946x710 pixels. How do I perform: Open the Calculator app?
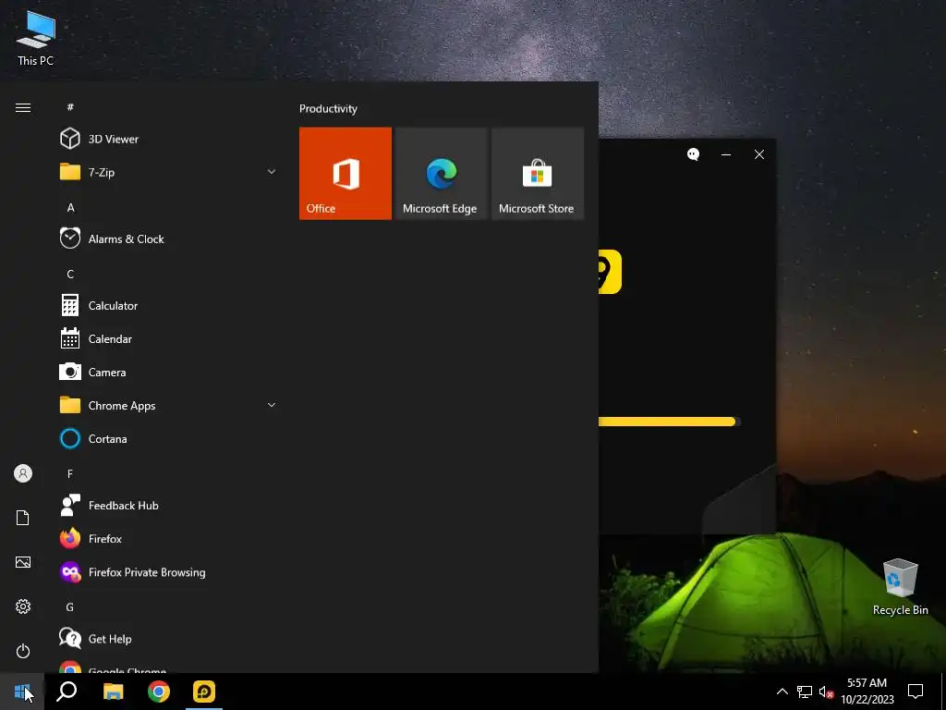[169, 305]
